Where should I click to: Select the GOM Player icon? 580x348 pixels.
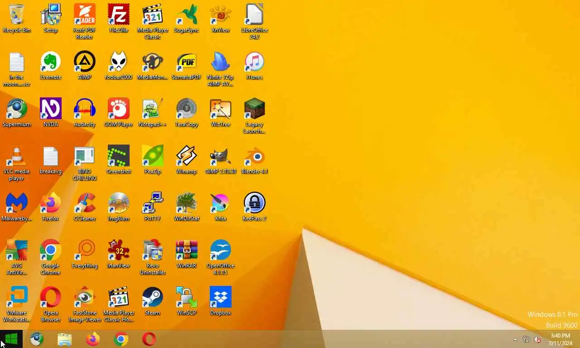(x=119, y=109)
